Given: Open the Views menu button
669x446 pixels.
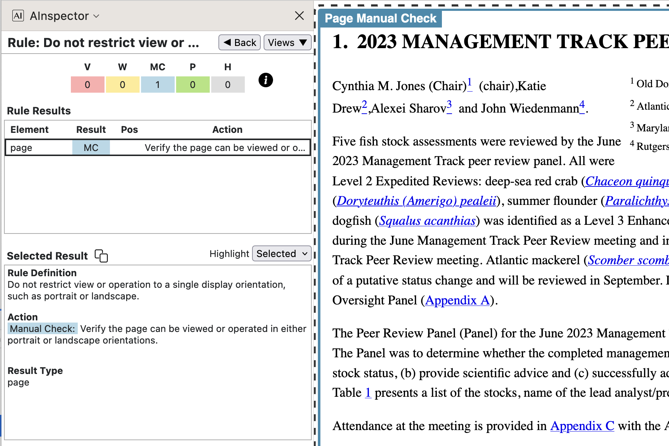Looking at the screenshot, I should tap(287, 43).
